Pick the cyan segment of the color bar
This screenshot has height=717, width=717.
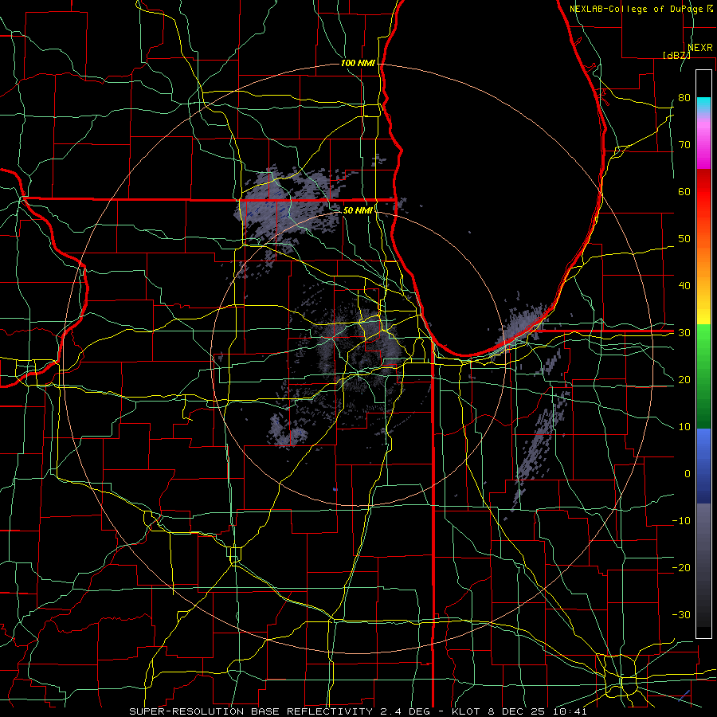coord(703,103)
